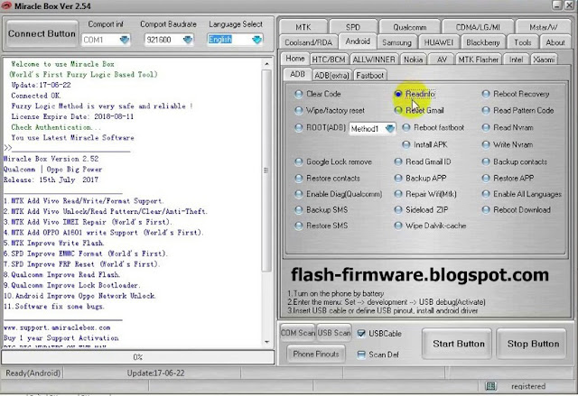Image resolution: width=578 pixels, height=396 pixels.
Task: Choose the Backup SMS option
Action: (x=322, y=210)
